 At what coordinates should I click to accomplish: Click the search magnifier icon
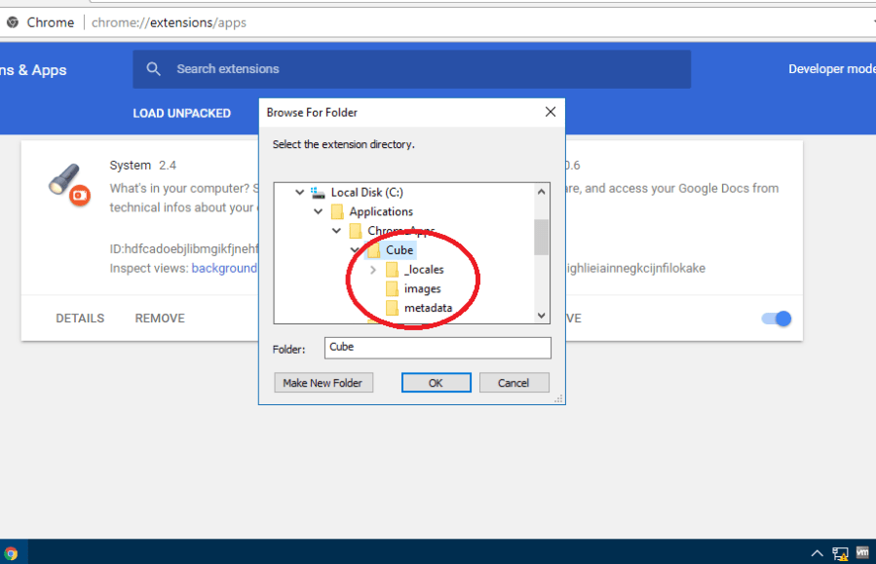[154, 69]
